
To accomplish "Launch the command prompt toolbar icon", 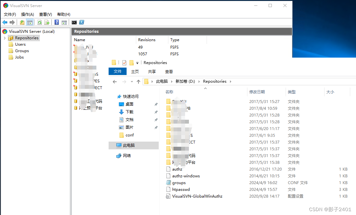I will [74, 22].
